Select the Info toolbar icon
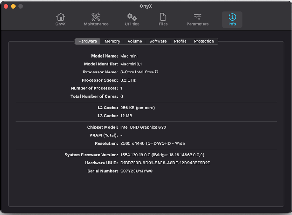 tap(232, 19)
